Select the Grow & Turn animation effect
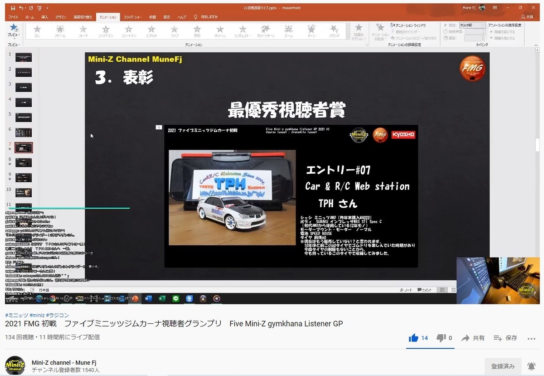The image size is (544, 376). 266,31
